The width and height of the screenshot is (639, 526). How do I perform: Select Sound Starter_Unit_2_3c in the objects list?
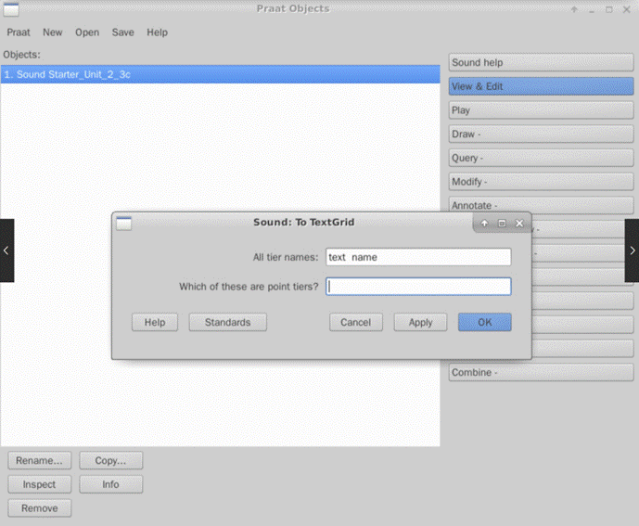coord(220,74)
